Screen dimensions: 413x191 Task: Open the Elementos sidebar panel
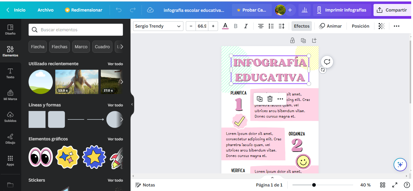[10, 52]
